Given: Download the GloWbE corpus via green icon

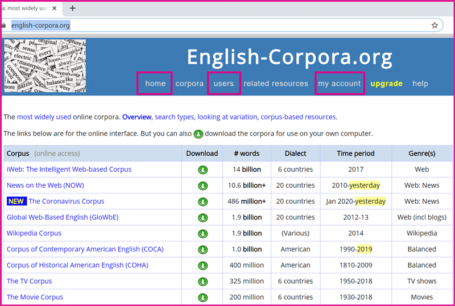Looking at the screenshot, I should 202,217.
